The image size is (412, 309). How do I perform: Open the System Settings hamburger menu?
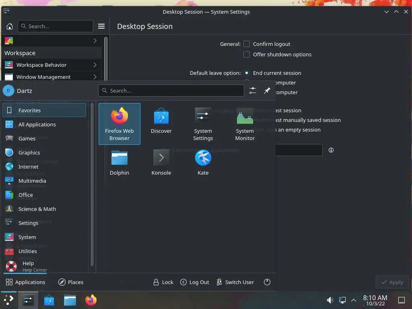[x=101, y=26]
